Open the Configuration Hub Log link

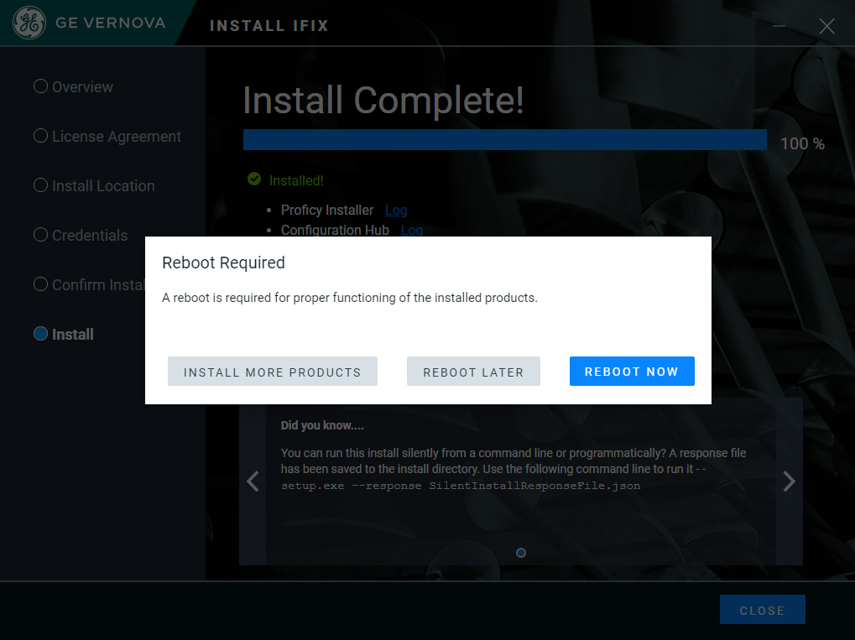pyautogui.click(x=412, y=230)
